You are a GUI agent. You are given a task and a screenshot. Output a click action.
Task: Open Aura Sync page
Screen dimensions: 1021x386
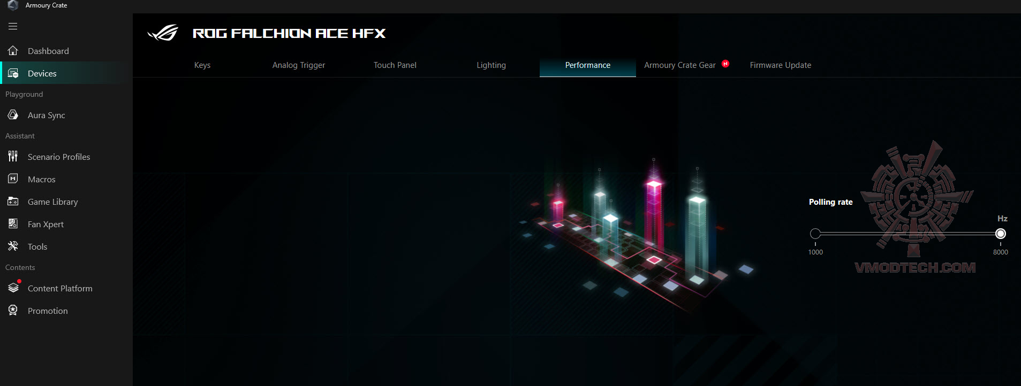66,115
